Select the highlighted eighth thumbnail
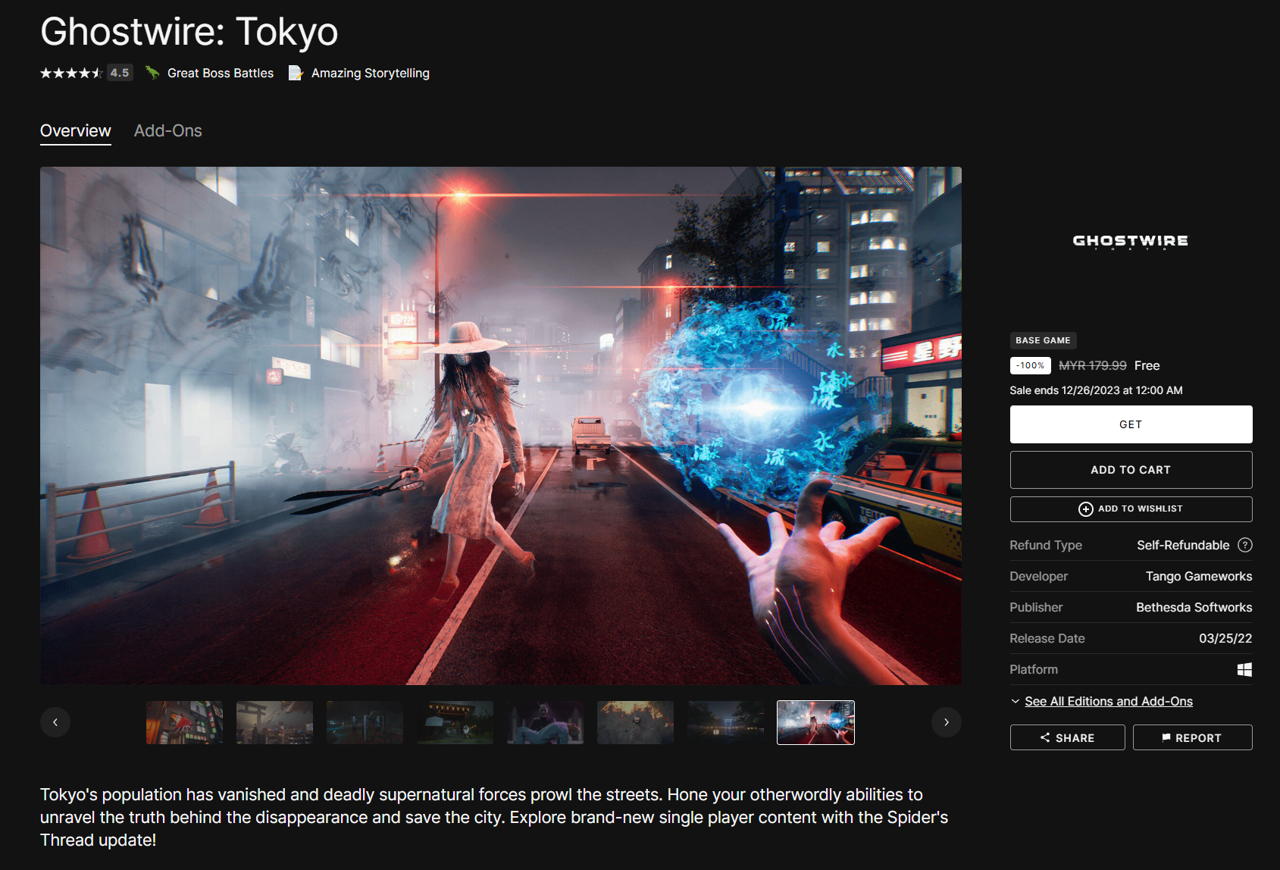1280x870 pixels. coord(815,722)
